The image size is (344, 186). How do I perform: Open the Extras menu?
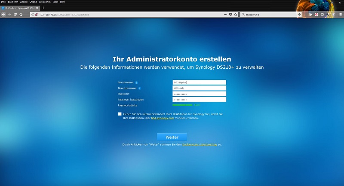[x=55, y=2]
